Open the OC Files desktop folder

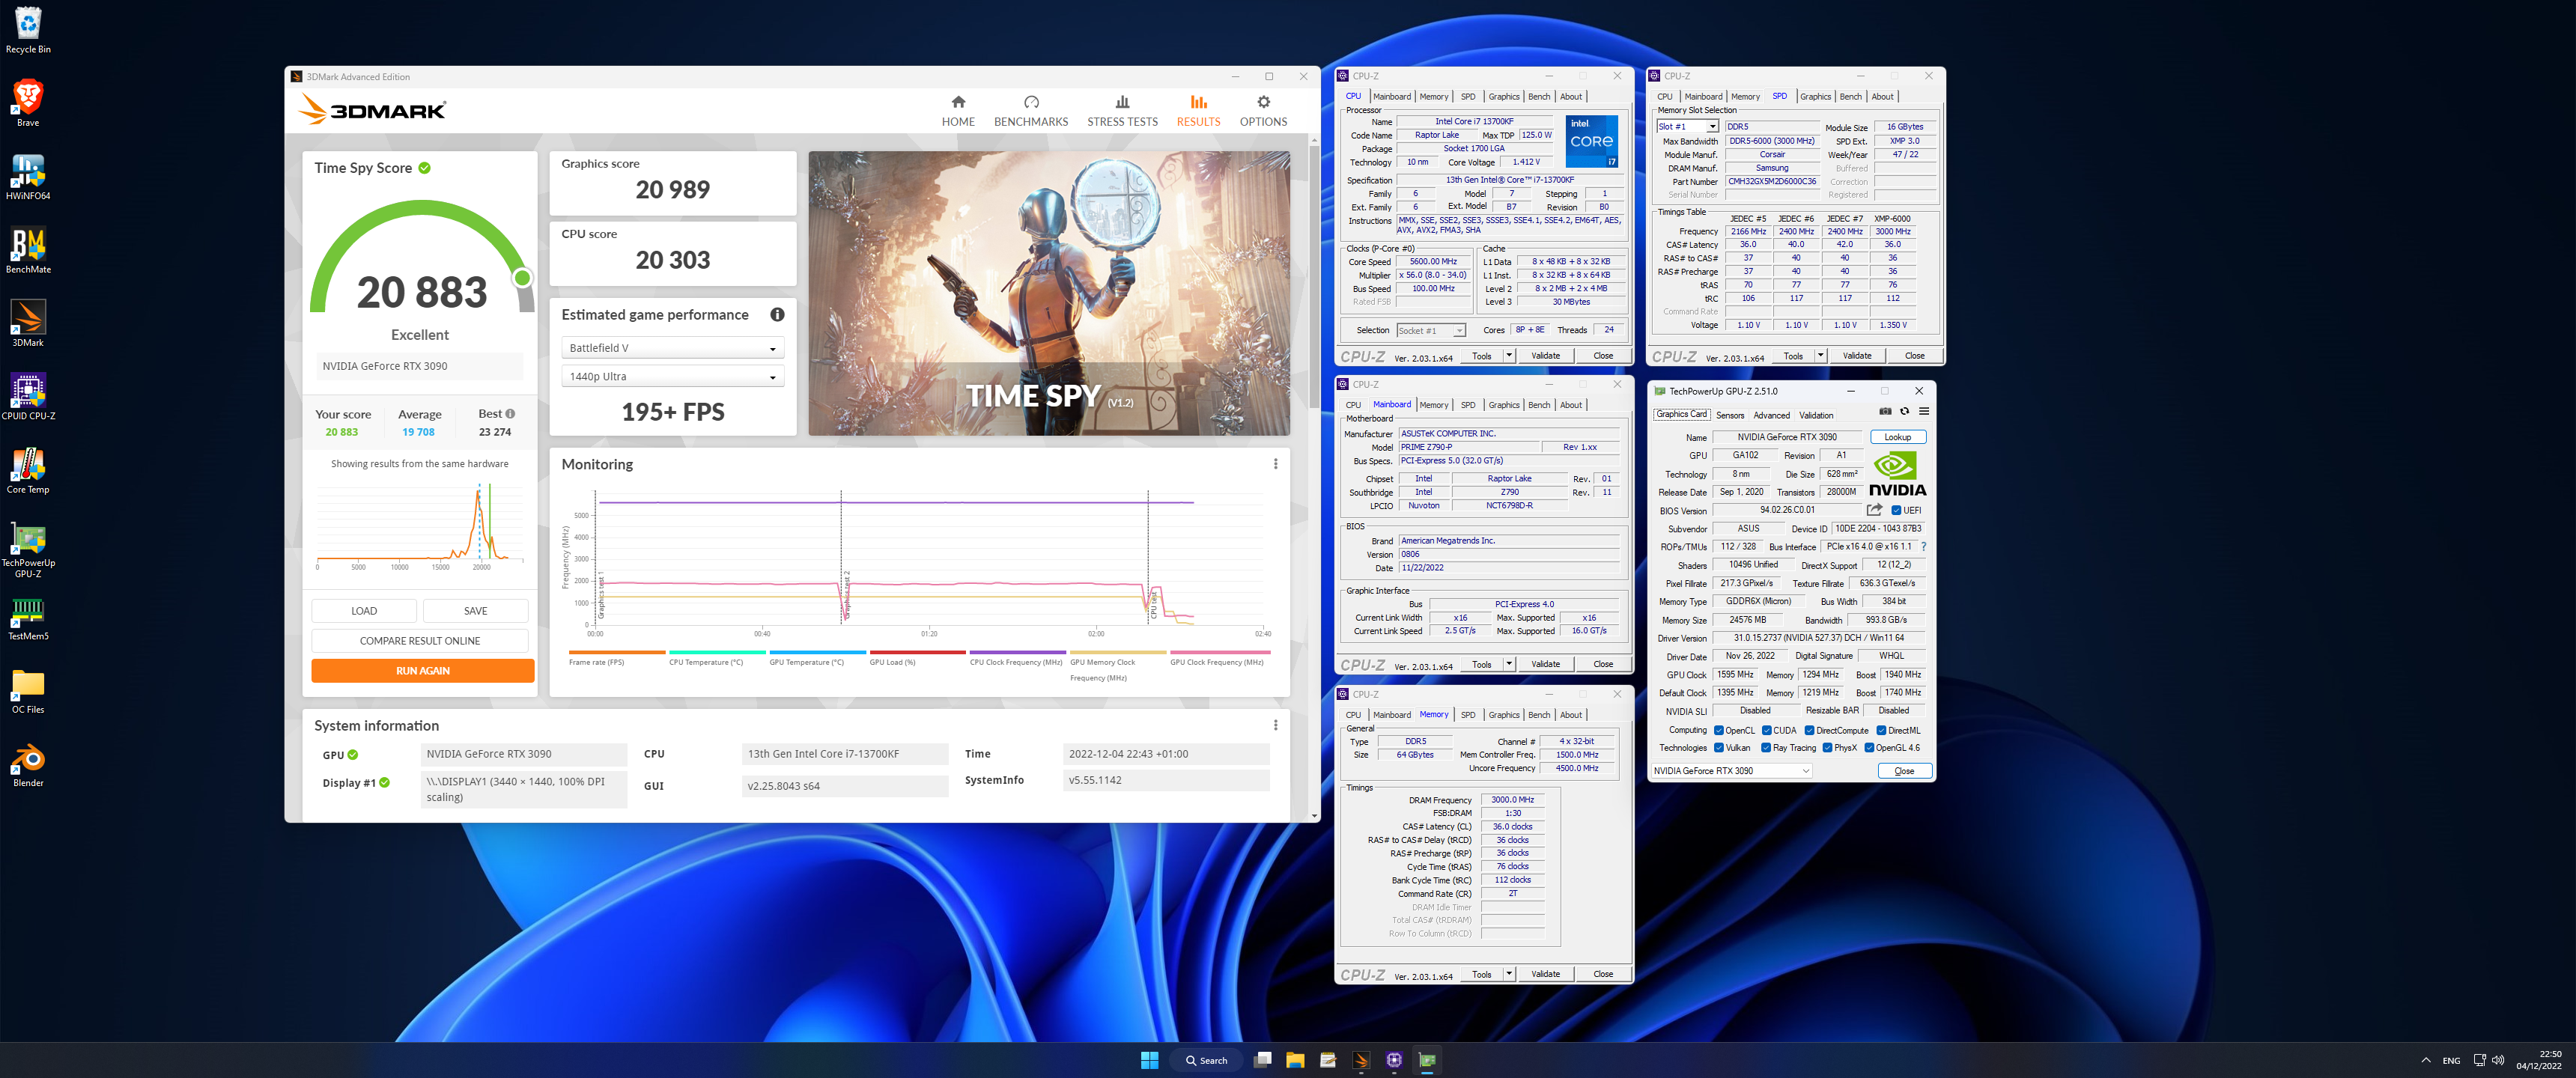click(28, 690)
